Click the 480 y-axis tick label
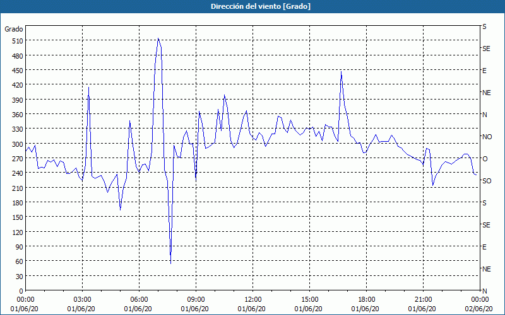 [x=18, y=56]
